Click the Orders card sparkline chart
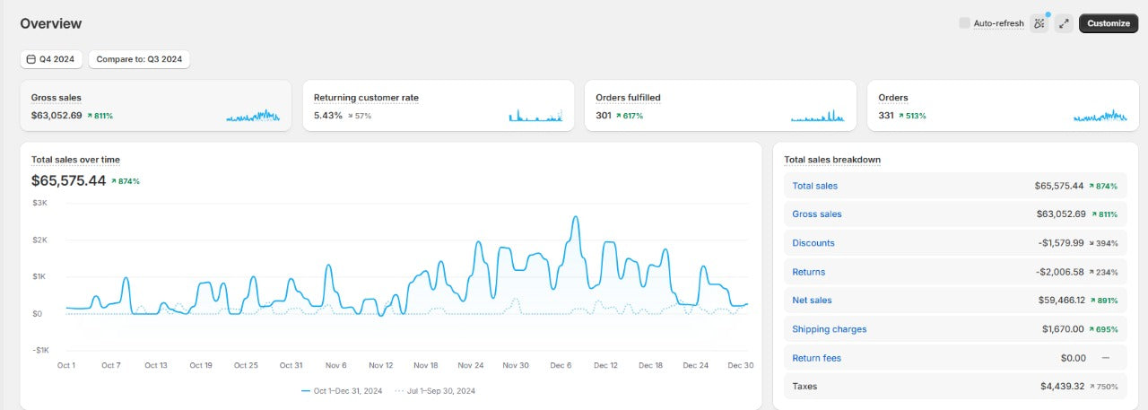The height and width of the screenshot is (410, 1148). pyautogui.click(x=1100, y=116)
